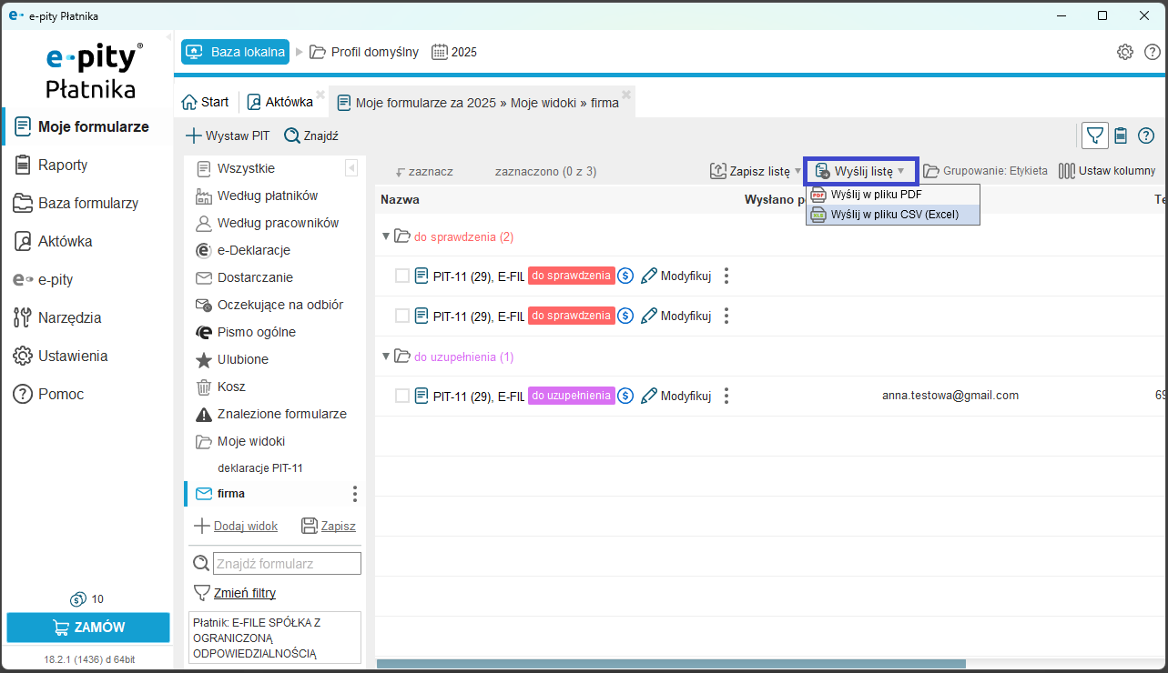Open the clipboard icon beside the filter
1168x673 pixels.
point(1121,136)
